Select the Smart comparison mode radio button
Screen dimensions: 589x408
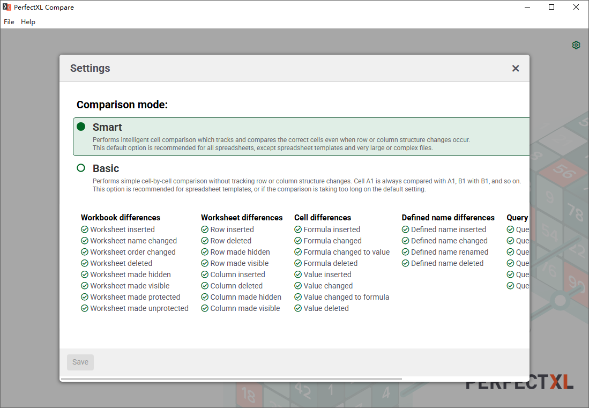81,127
